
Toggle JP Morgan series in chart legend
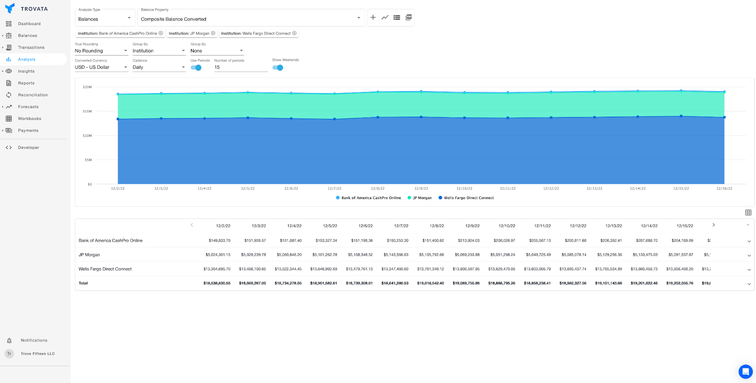[420, 198]
